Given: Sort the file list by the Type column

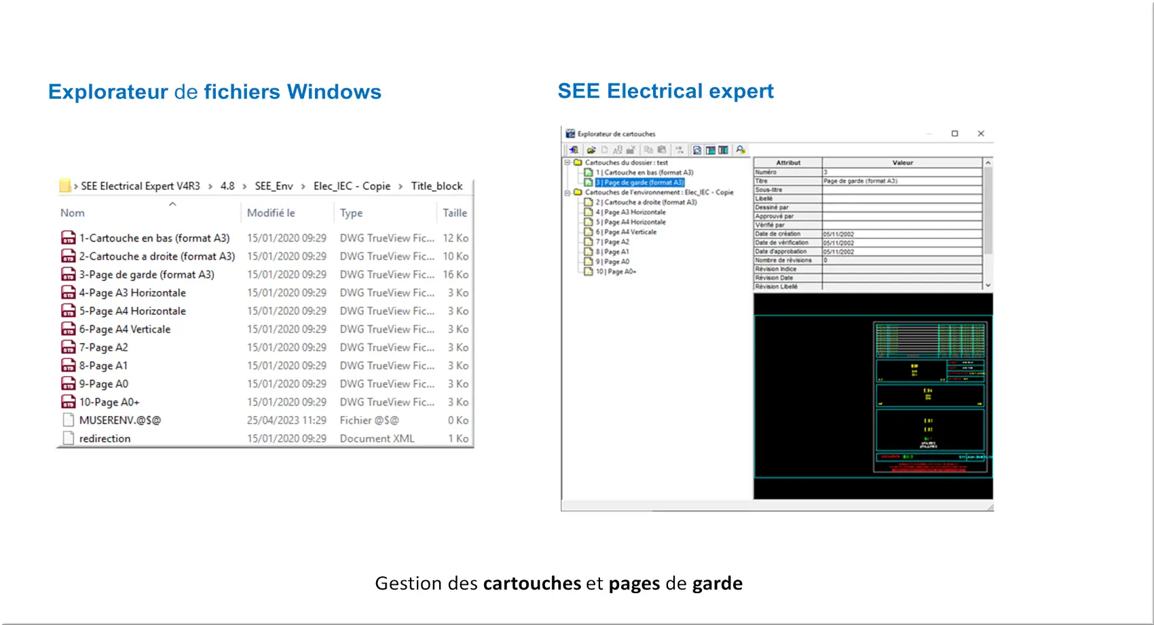Looking at the screenshot, I should coord(351,213).
